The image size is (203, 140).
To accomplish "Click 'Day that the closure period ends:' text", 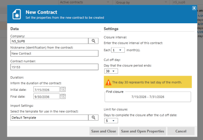I will [128, 66].
